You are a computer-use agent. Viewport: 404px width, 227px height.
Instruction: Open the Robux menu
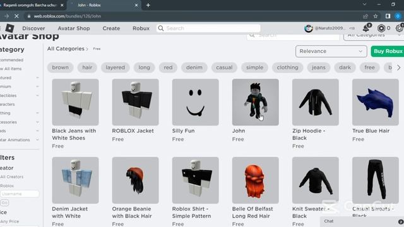[141, 28]
